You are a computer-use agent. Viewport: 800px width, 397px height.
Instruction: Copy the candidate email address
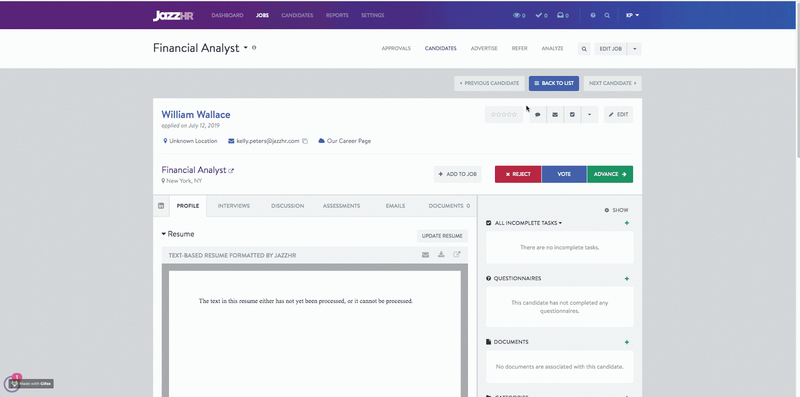click(305, 141)
